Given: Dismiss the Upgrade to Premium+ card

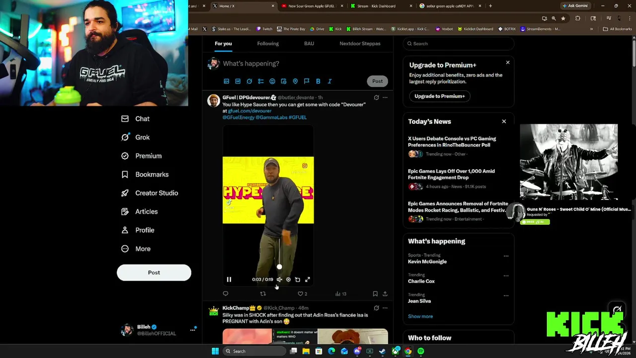Looking at the screenshot, I should coord(508,63).
